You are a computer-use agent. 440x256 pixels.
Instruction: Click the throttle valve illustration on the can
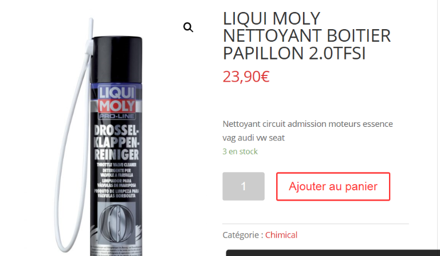(x=117, y=223)
